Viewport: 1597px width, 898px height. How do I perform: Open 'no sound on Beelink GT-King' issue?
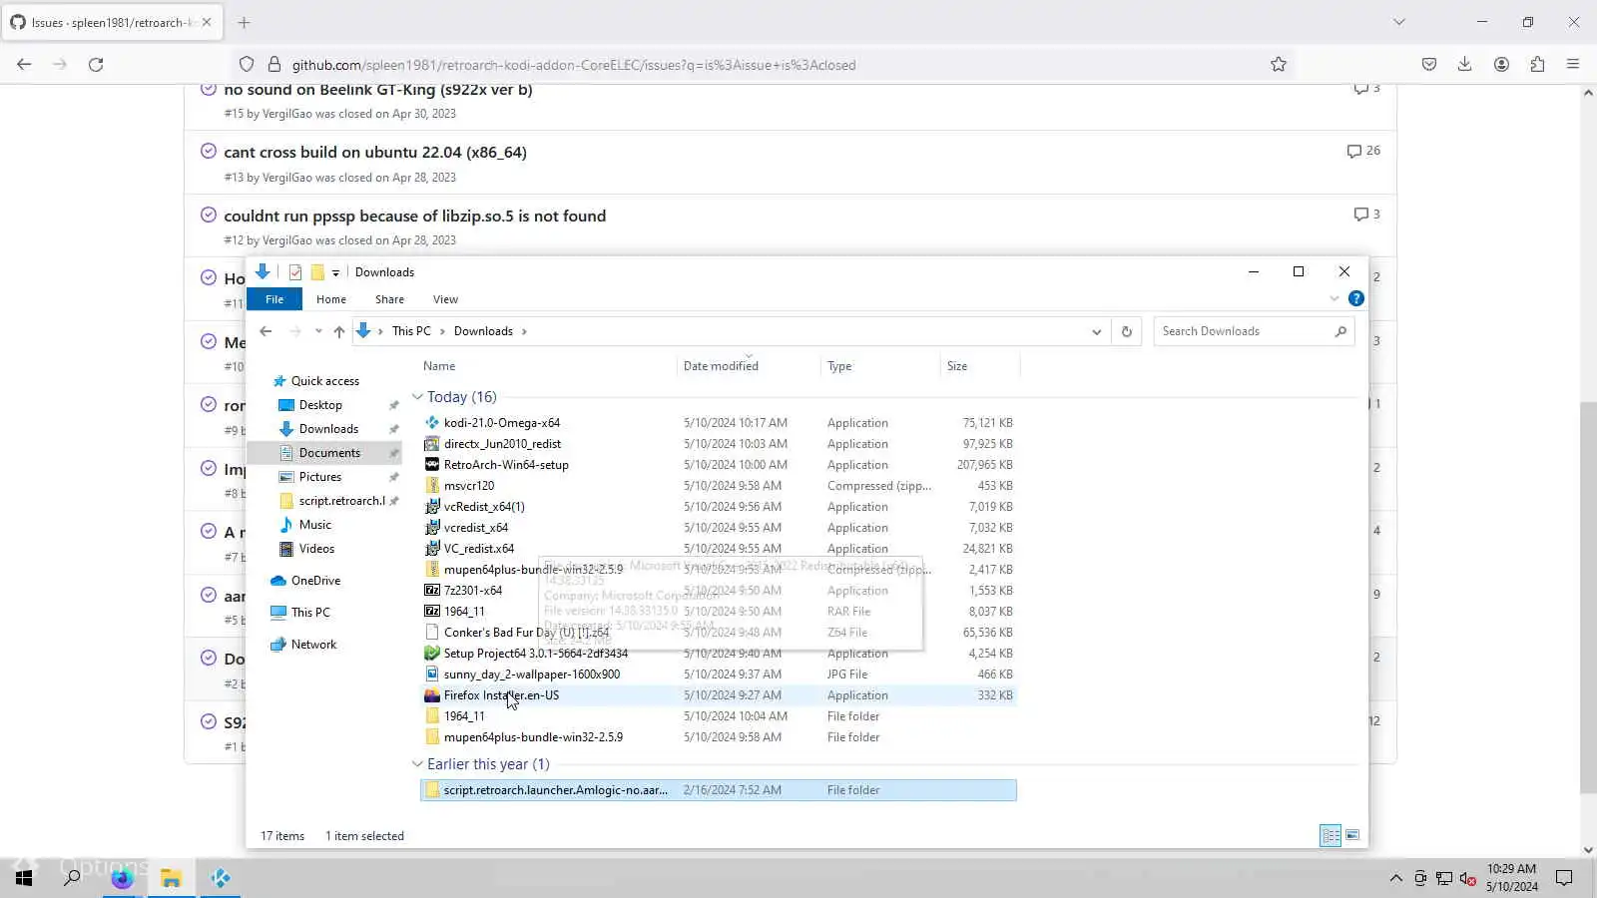(378, 90)
